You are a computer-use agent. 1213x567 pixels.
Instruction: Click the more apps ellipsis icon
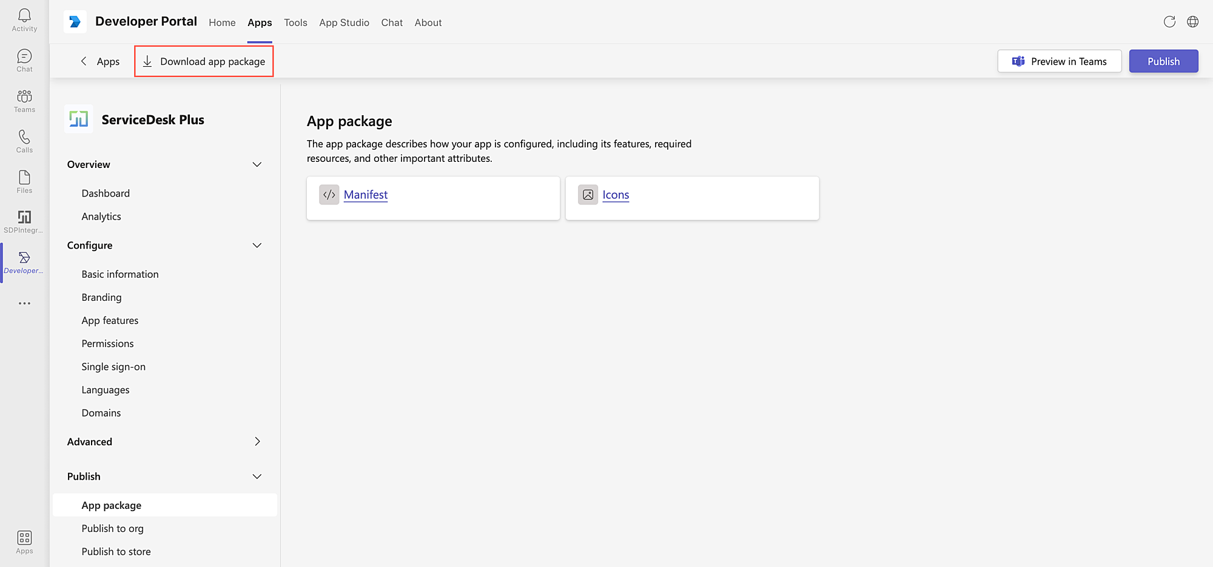[x=24, y=303]
